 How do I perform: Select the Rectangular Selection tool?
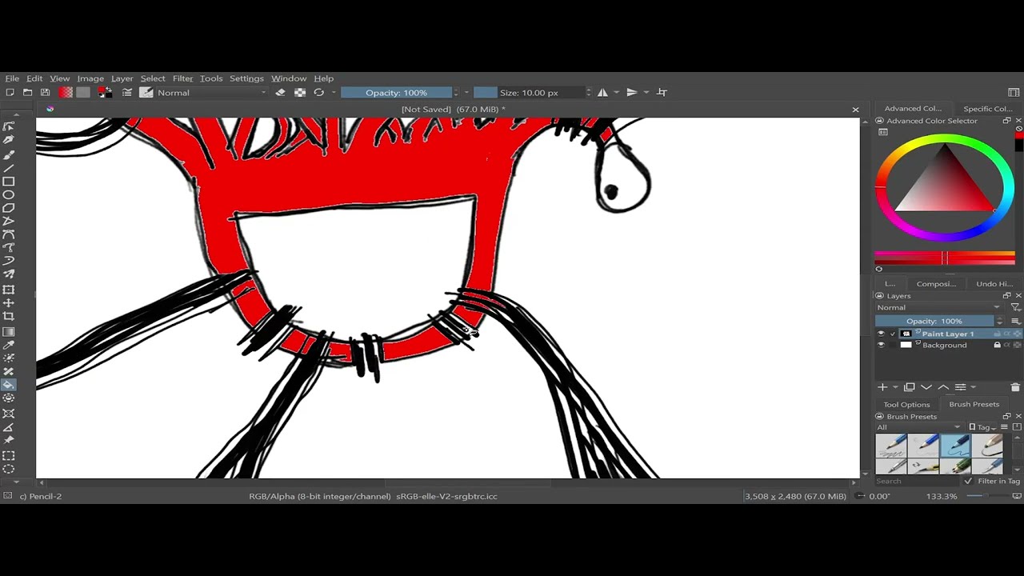point(9,456)
